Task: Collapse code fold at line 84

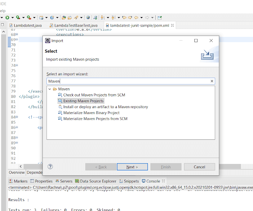Action: click(17, 117)
